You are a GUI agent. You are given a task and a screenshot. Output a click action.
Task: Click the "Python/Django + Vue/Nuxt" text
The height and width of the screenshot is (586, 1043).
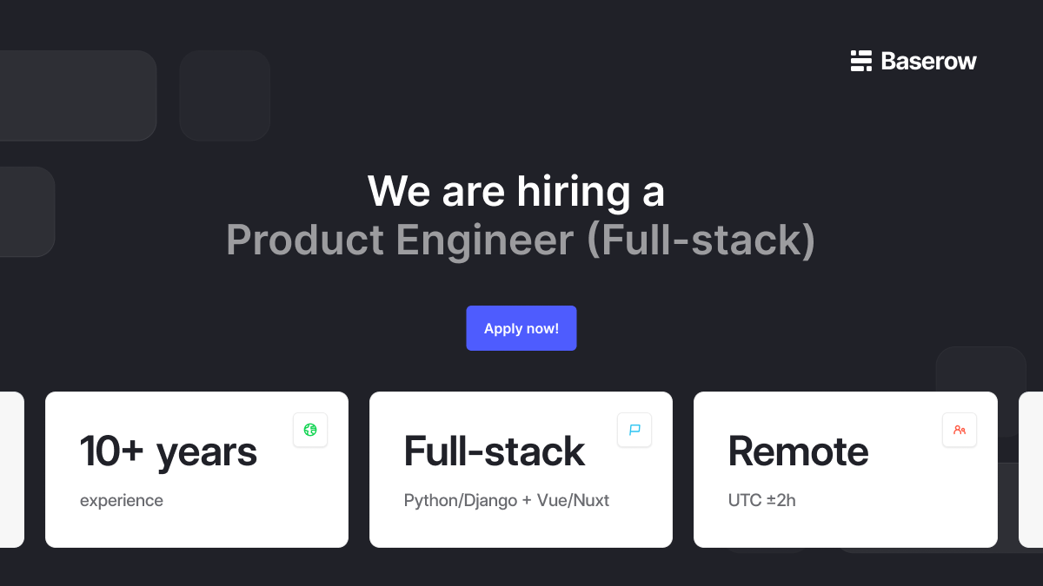507,500
